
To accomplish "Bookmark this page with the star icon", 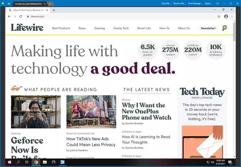I will click(219, 17).
